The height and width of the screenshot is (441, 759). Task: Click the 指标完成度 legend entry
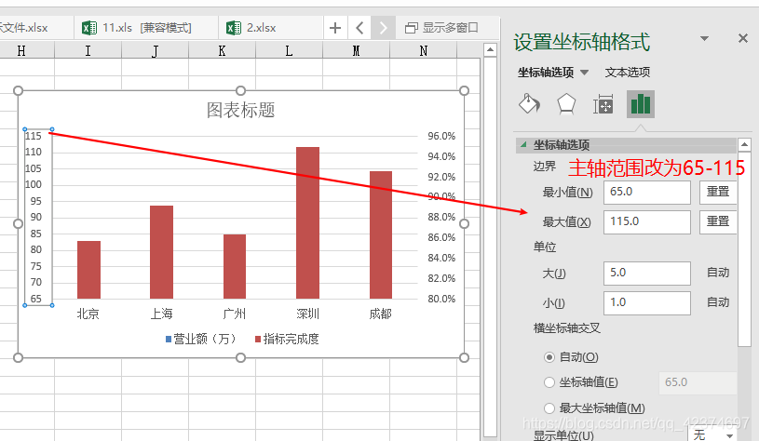click(287, 339)
